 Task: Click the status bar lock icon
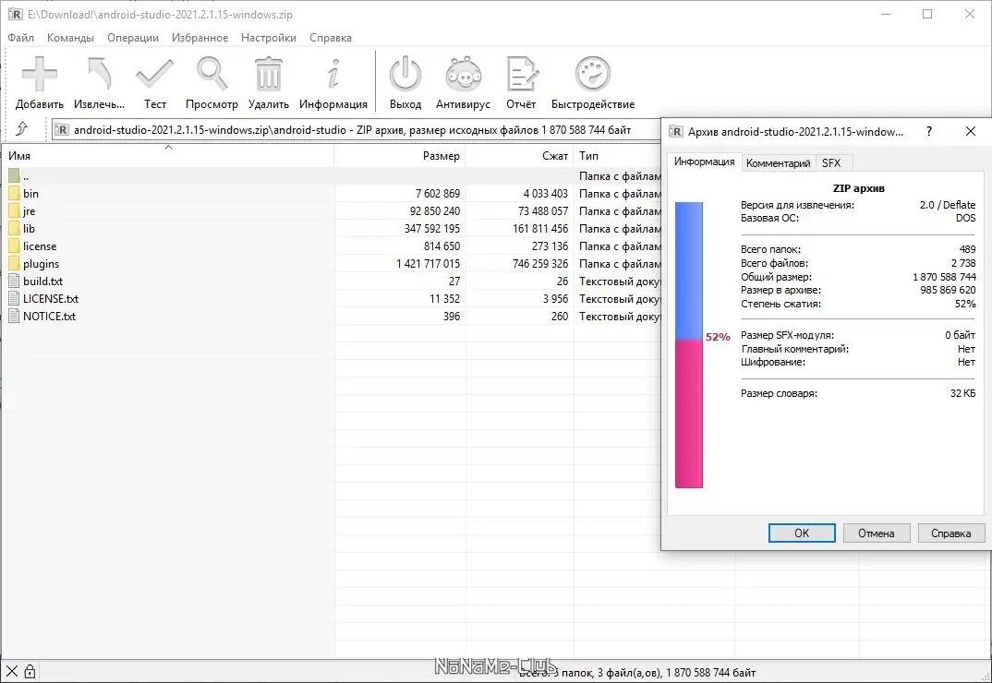pos(30,672)
